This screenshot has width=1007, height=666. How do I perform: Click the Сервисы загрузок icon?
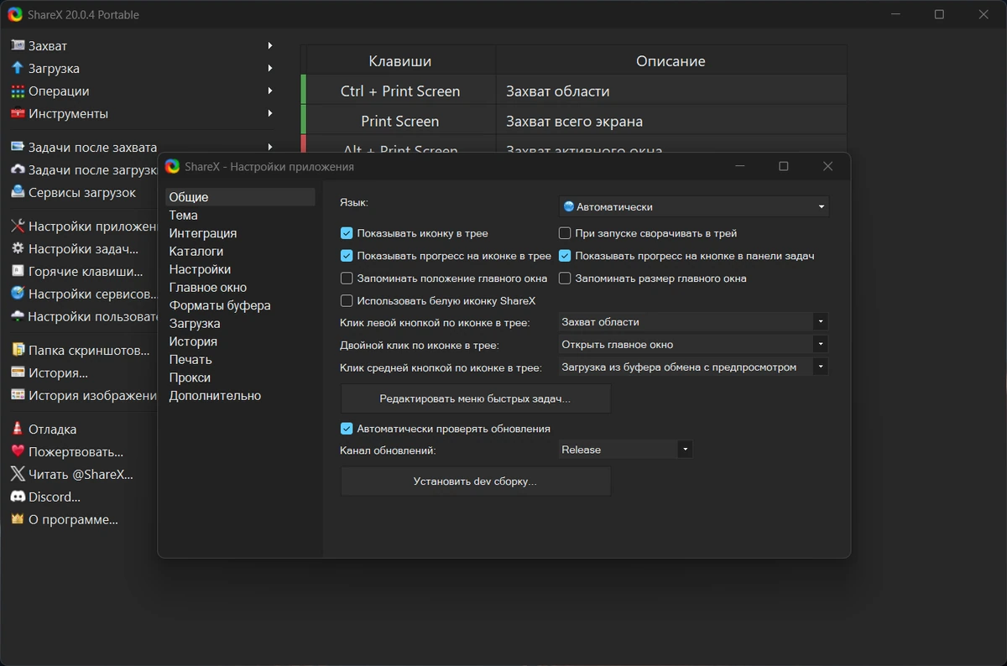pos(18,192)
